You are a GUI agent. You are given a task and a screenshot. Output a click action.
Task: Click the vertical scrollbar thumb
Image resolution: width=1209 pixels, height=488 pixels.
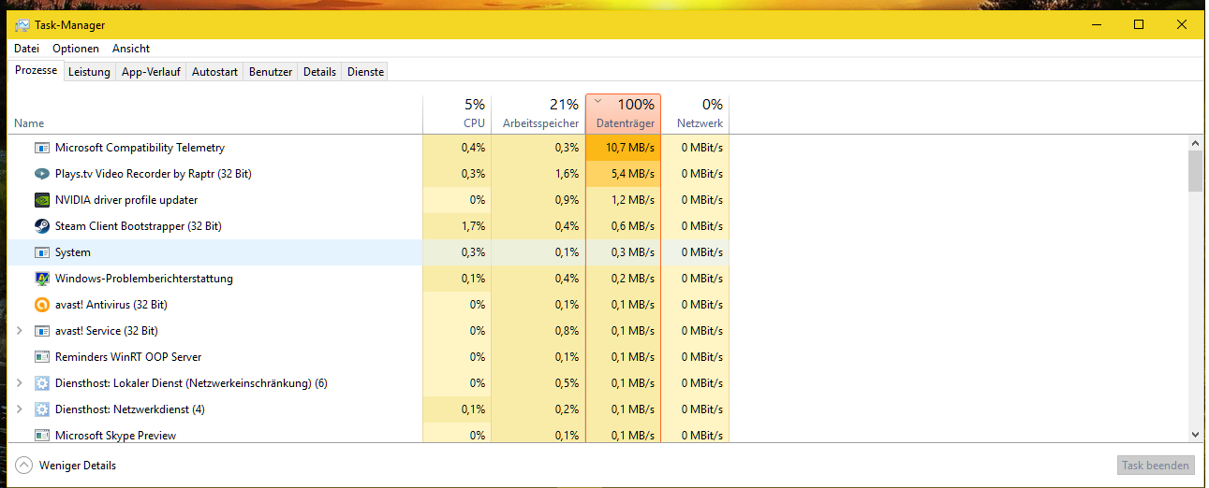pyautogui.click(x=1195, y=171)
